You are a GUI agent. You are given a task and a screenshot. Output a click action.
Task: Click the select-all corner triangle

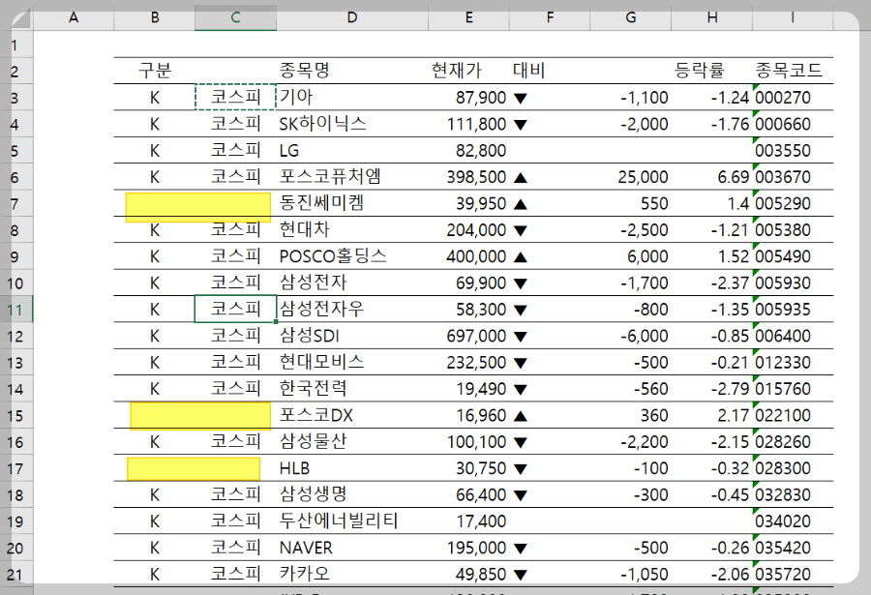click(21, 20)
